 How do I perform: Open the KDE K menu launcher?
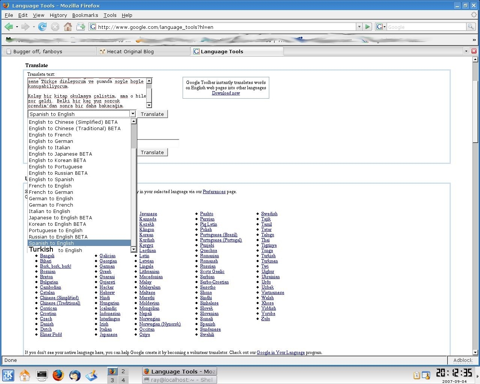(x=8, y=375)
